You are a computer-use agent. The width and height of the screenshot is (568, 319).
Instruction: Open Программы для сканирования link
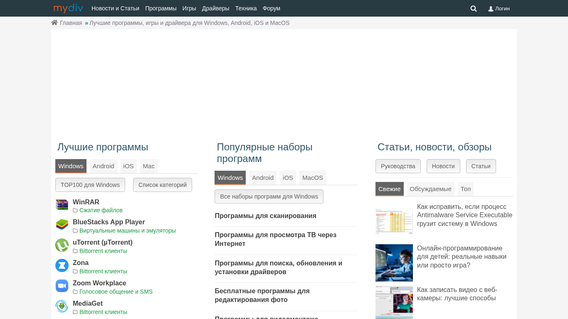265,216
